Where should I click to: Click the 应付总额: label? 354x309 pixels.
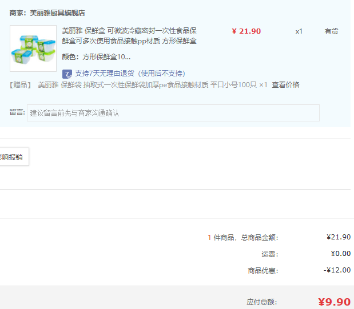tap(262, 302)
